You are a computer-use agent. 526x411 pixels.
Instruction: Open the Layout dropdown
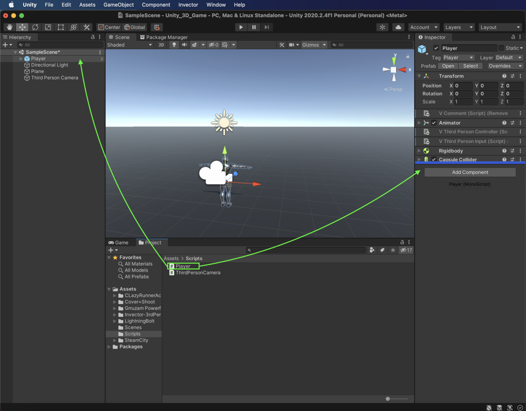click(x=500, y=27)
